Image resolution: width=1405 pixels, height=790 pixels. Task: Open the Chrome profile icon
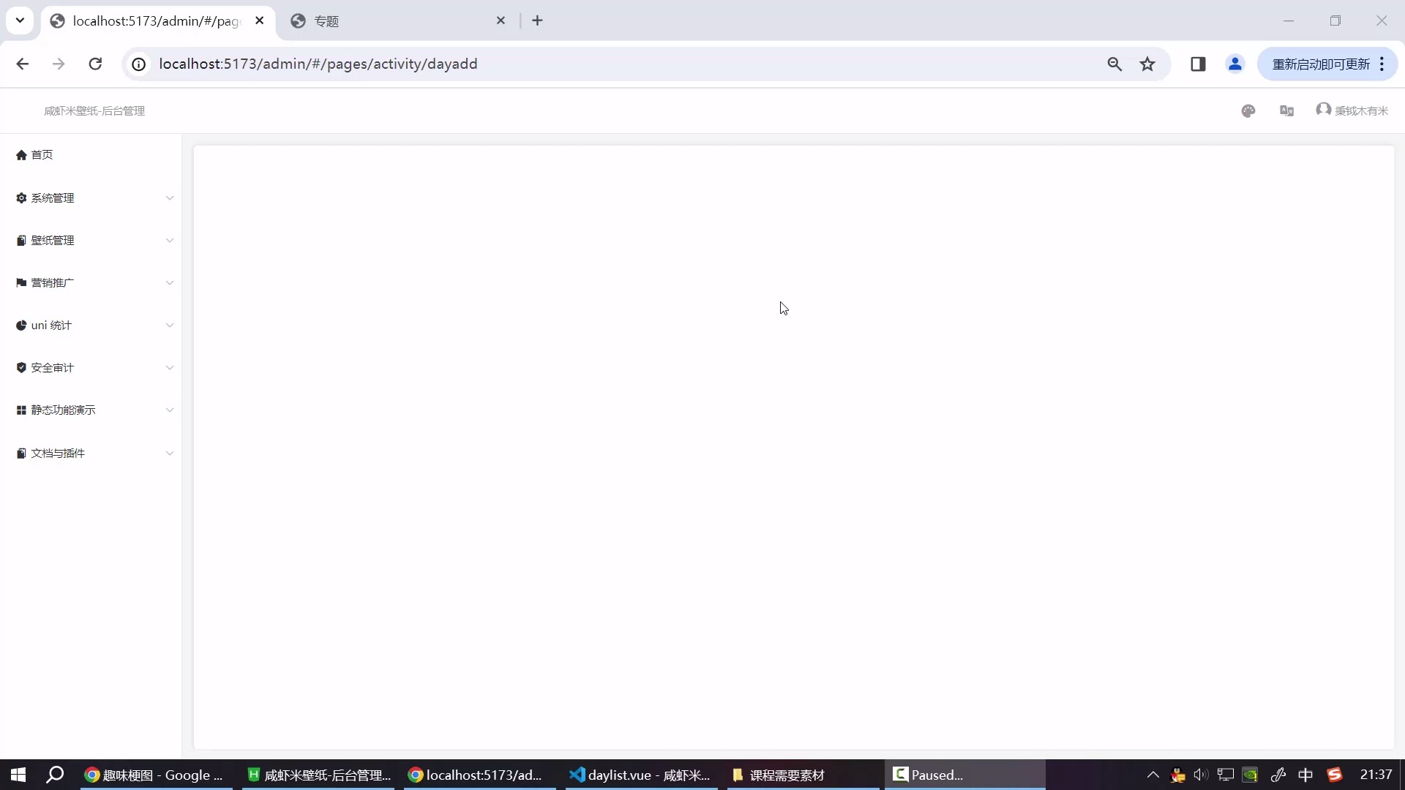(x=1234, y=64)
